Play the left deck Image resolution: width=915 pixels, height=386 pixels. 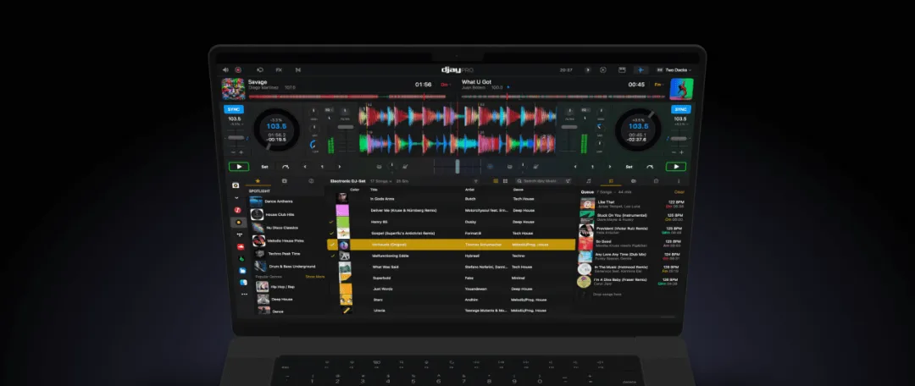click(x=239, y=167)
